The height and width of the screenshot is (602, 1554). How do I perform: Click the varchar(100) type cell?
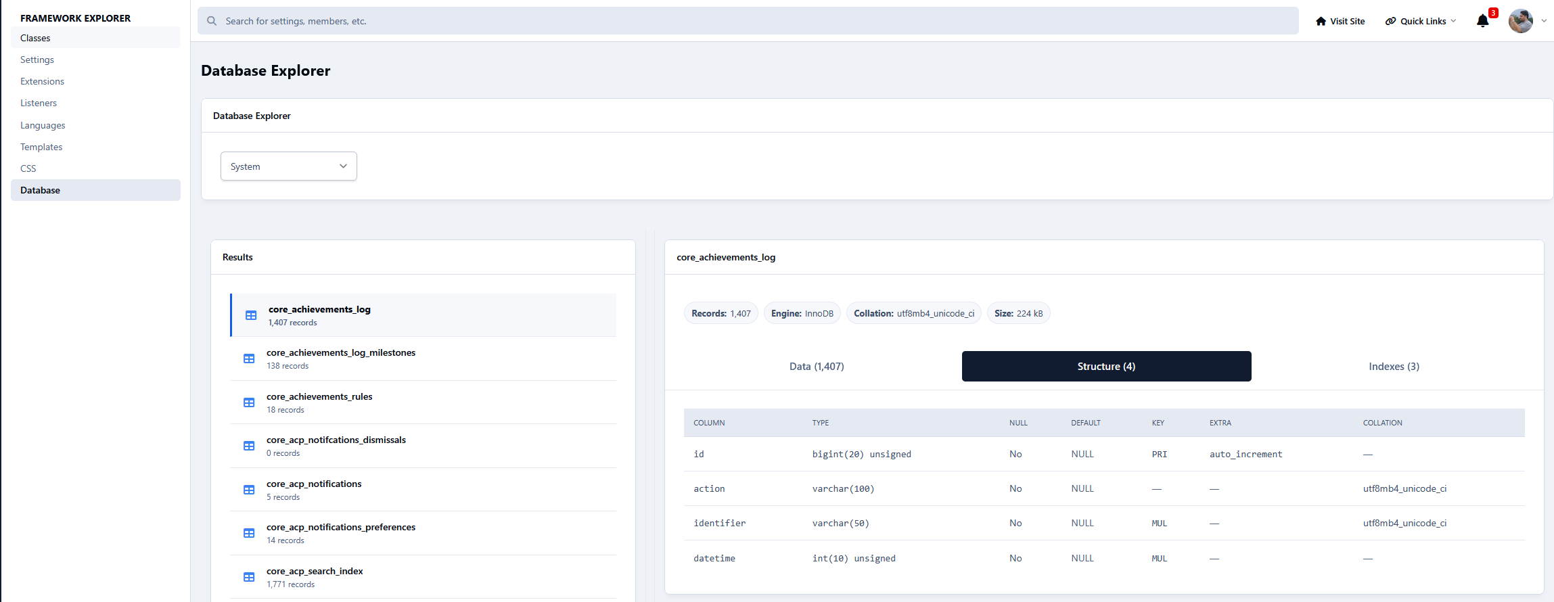tap(844, 488)
